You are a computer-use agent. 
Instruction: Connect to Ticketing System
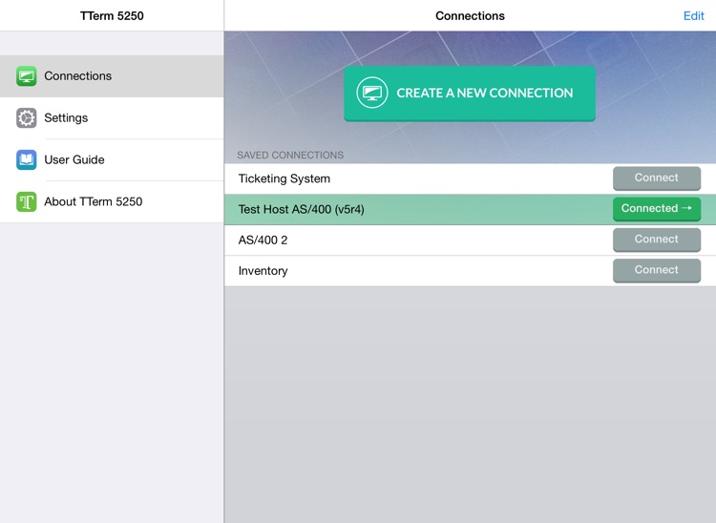pos(657,178)
